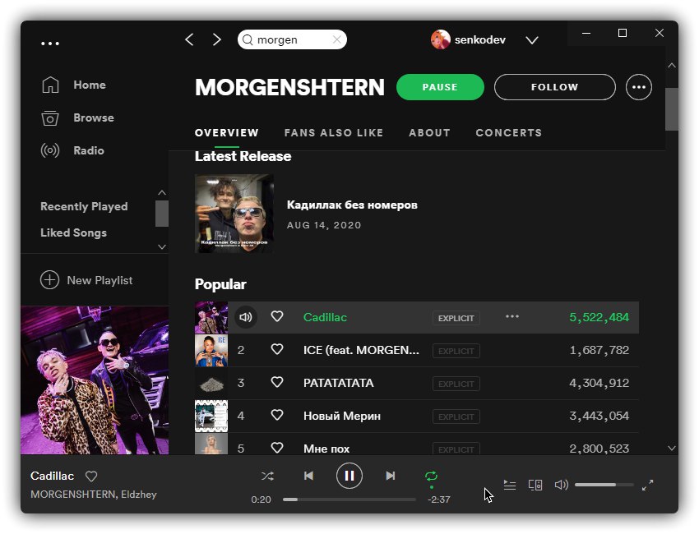The height and width of the screenshot is (534, 699).
Task: Toggle shuffle playback
Action: 267,476
